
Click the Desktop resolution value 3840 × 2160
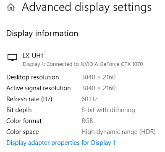tap(99, 77)
